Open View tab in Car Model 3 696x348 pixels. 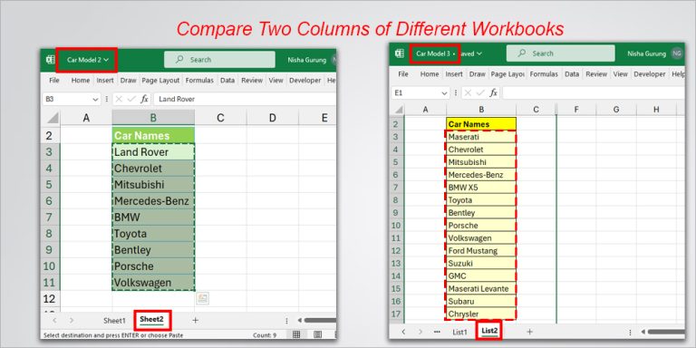point(620,74)
